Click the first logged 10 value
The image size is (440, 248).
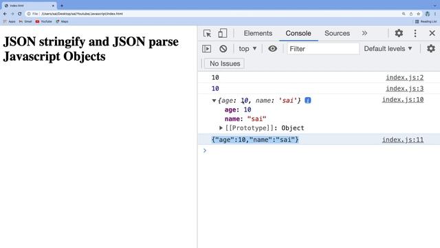[x=215, y=77]
